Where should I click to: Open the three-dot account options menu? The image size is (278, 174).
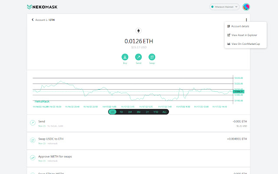pos(246,20)
